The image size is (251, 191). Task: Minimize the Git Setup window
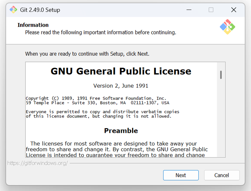tap(189, 10)
